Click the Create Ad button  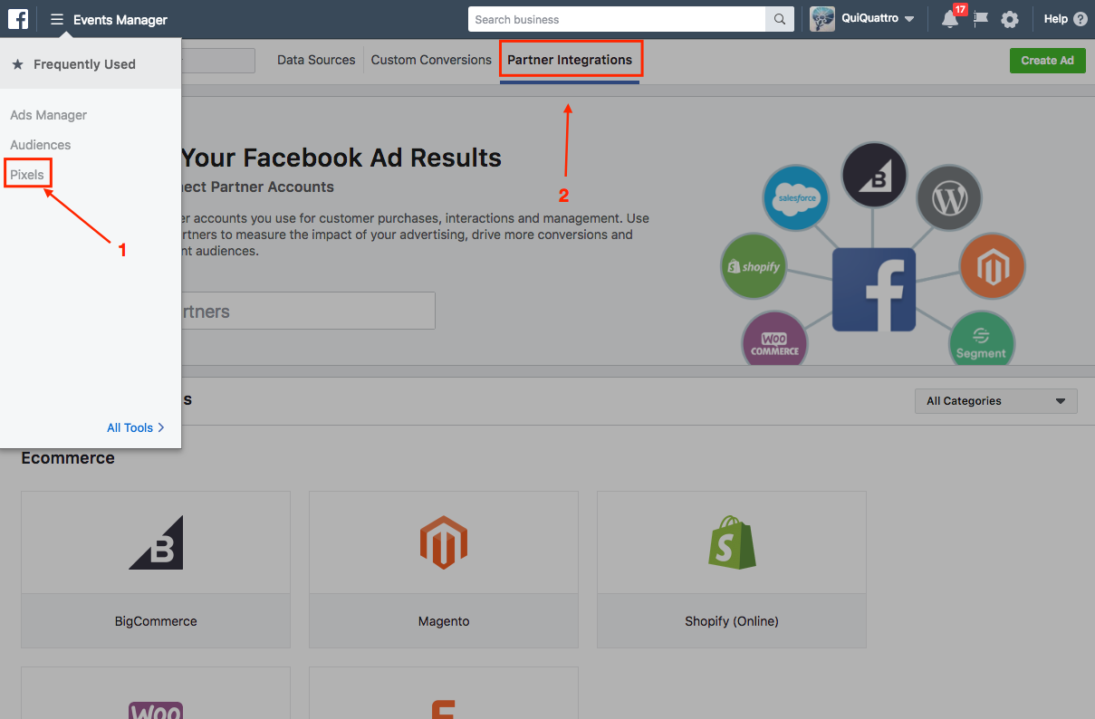coord(1047,61)
